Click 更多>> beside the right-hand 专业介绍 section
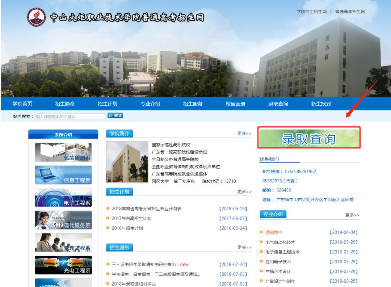Viewport: 391px width, 287px height. [x=352, y=215]
